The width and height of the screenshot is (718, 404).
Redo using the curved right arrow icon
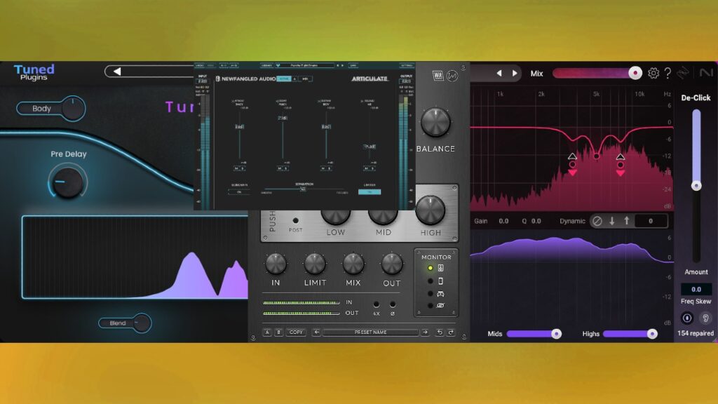(451, 332)
